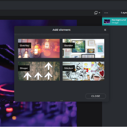Viewport: 127px width, 127px height.
Task: Expand the arrow beside the overlapping squares icon
Action: 100,13
